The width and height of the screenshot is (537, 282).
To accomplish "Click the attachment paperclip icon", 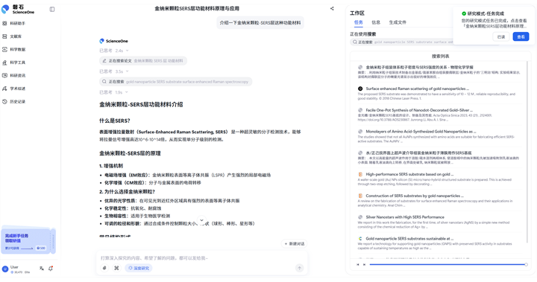I will 105,268.
